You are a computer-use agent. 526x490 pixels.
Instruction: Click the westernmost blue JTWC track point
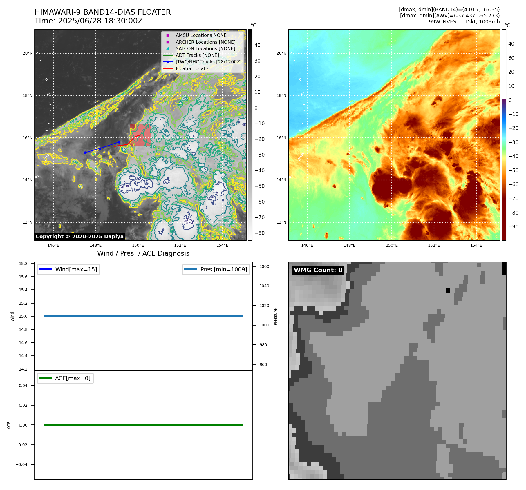coord(85,153)
